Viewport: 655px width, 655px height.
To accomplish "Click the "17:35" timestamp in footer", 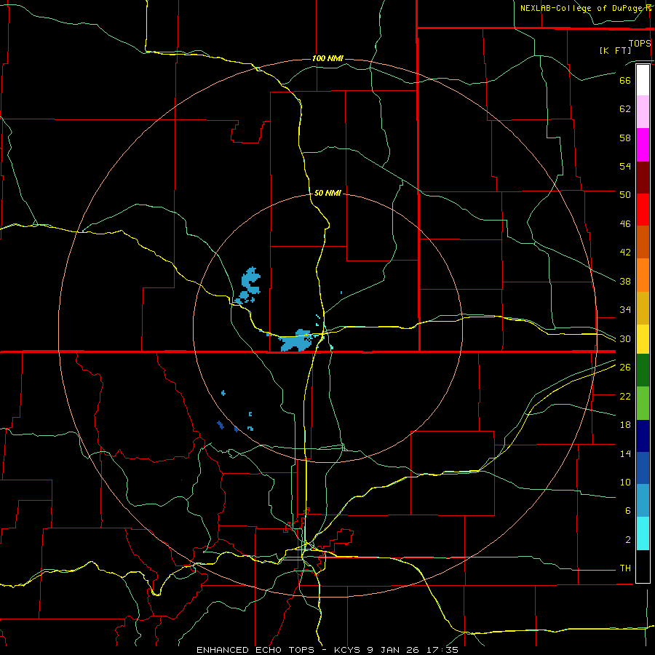I will [x=442, y=650].
